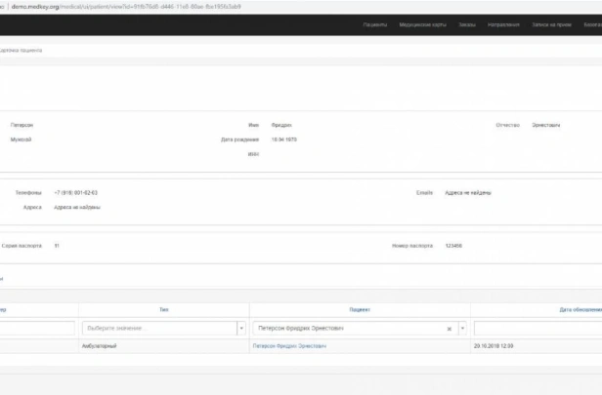This screenshot has width=602, height=395.
Task: Clear the selected patient filter with the x
Action: click(450, 329)
